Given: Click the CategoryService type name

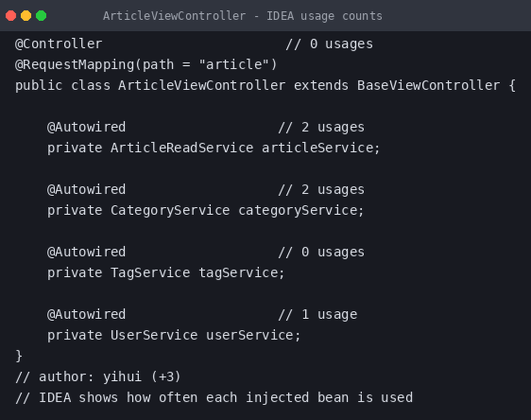Looking at the screenshot, I should 170,210.
